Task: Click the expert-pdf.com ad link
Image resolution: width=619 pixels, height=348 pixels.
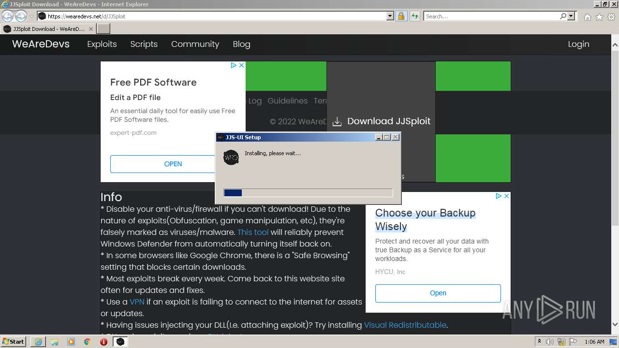Action: (x=133, y=132)
